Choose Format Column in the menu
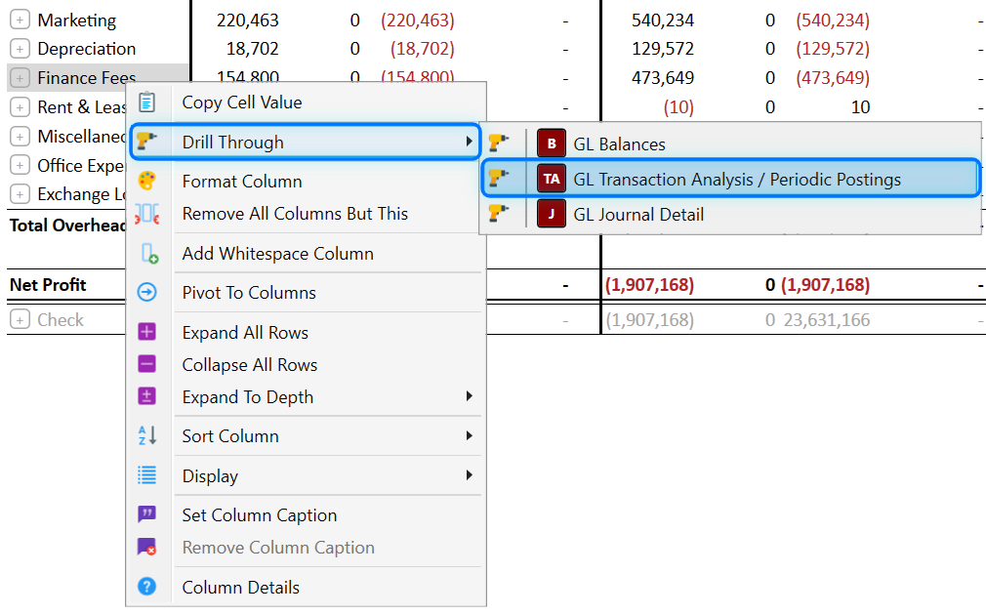 (x=306, y=182)
